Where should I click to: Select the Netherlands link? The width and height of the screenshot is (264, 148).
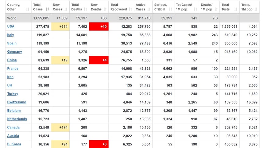coord(17,119)
